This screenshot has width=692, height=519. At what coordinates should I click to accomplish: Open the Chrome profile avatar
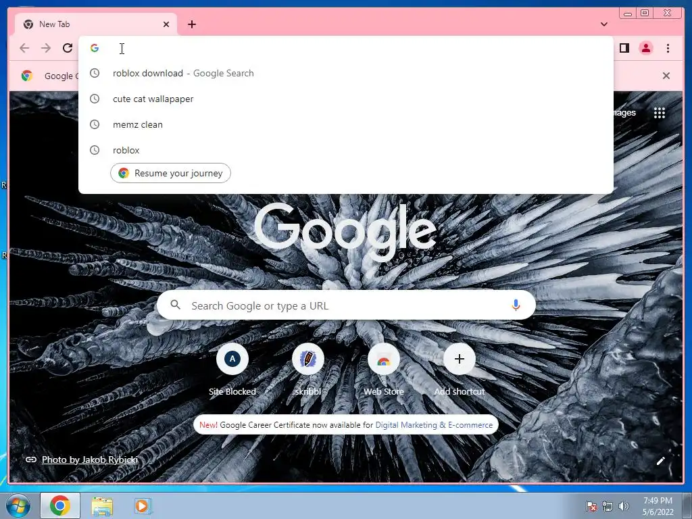tap(645, 48)
